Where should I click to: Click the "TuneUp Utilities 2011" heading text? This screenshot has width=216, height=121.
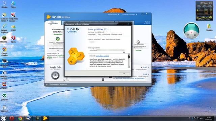[98, 29]
